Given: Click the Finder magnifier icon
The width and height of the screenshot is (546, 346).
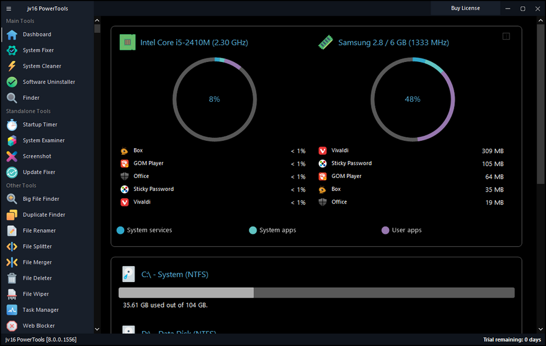Looking at the screenshot, I should [12, 98].
